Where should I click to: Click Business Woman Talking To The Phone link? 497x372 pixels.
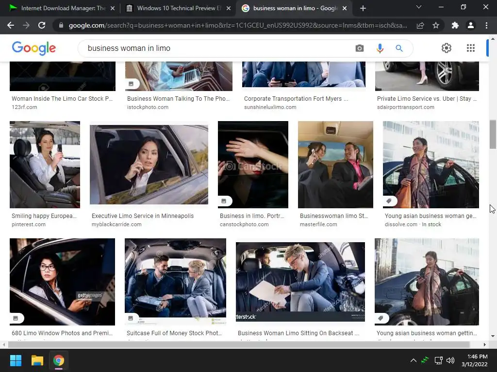[179, 99]
